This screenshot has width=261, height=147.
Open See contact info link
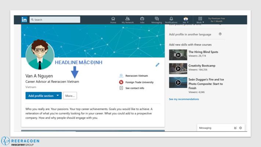coord(135,88)
